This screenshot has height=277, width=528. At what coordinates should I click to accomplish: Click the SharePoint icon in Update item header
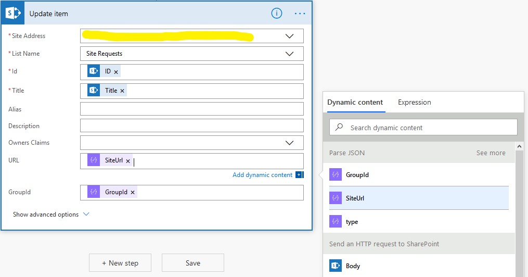click(x=13, y=14)
